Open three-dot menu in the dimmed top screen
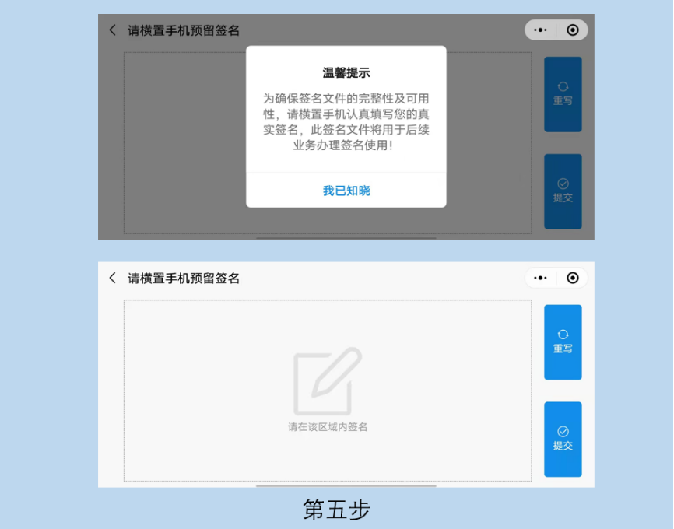The width and height of the screenshot is (674, 529). [540, 30]
